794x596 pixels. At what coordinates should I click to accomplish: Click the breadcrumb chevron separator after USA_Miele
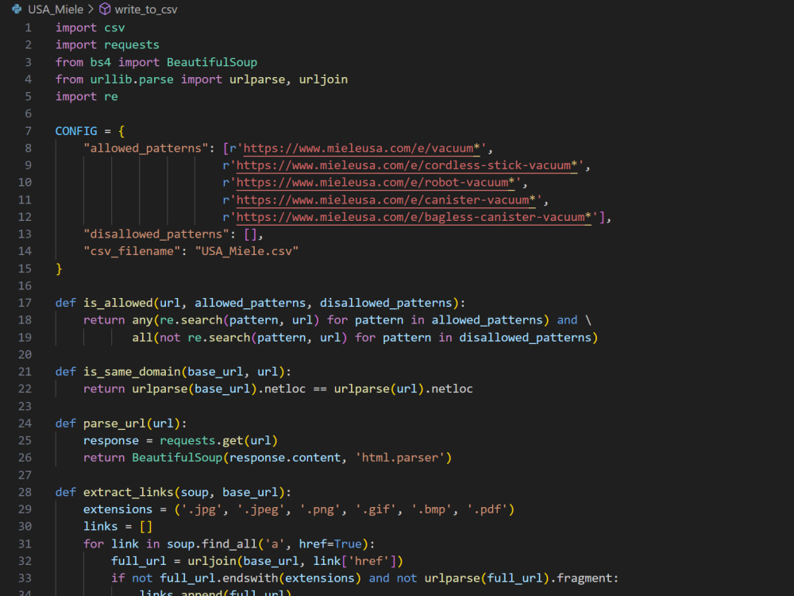[x=91, y=9]
